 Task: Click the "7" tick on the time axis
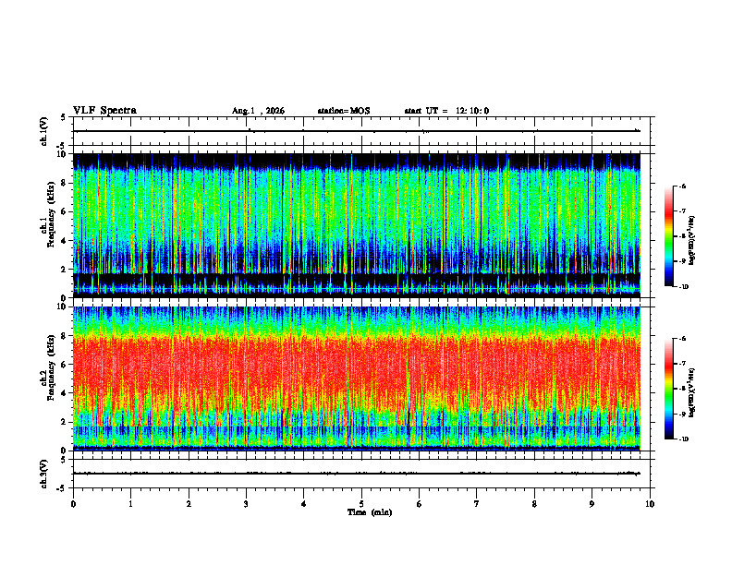pos(477,504)
